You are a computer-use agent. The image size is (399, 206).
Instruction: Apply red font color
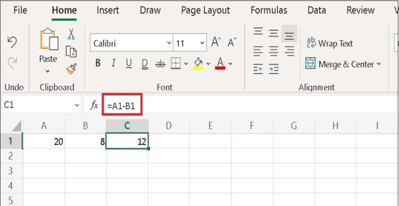220,63
